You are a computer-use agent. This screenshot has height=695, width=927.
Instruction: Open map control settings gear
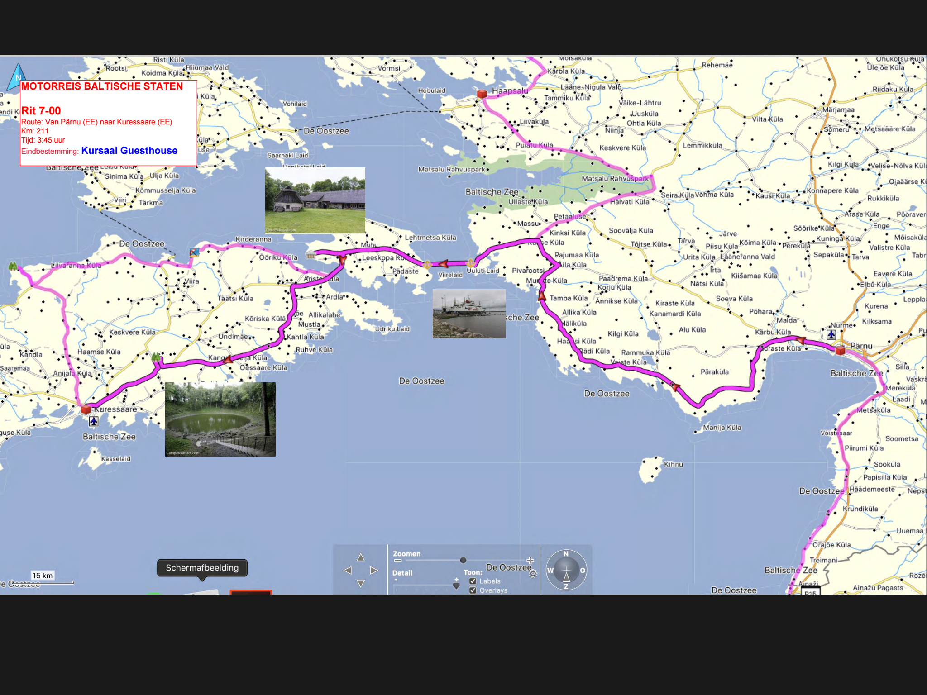tap(533, 574)
